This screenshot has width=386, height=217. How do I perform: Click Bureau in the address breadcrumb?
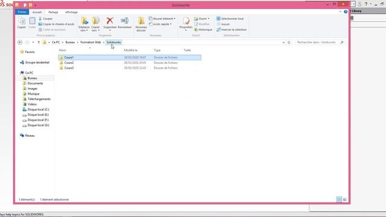tap(70, 42)
